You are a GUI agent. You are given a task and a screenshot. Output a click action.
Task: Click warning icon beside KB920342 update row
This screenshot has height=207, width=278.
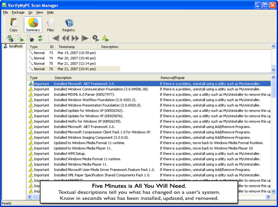coord(31,111)
